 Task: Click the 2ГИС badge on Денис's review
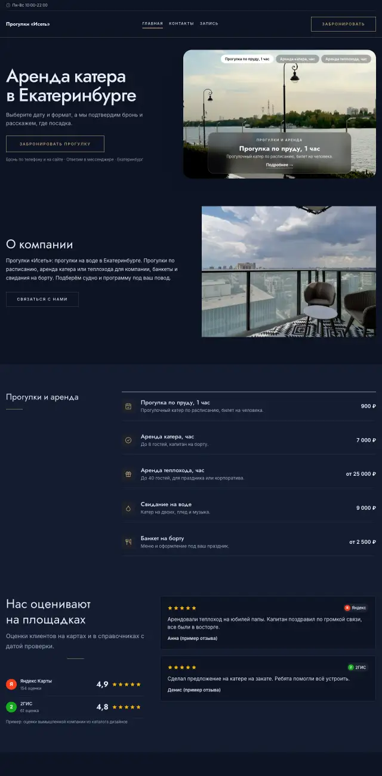tap(358, 667)
